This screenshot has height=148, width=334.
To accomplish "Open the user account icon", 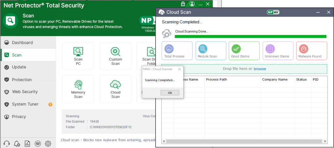I will click(192, 4).
